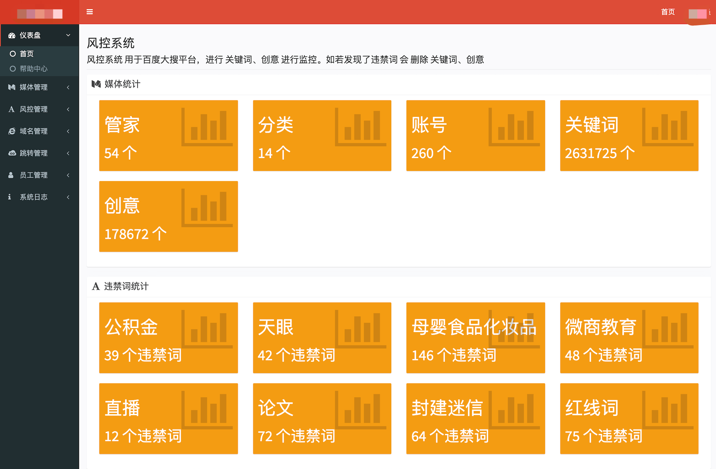Click the bar chart icon on 分类 card
The height and width of the screenshot is (469, 716).
click(361, 127)
